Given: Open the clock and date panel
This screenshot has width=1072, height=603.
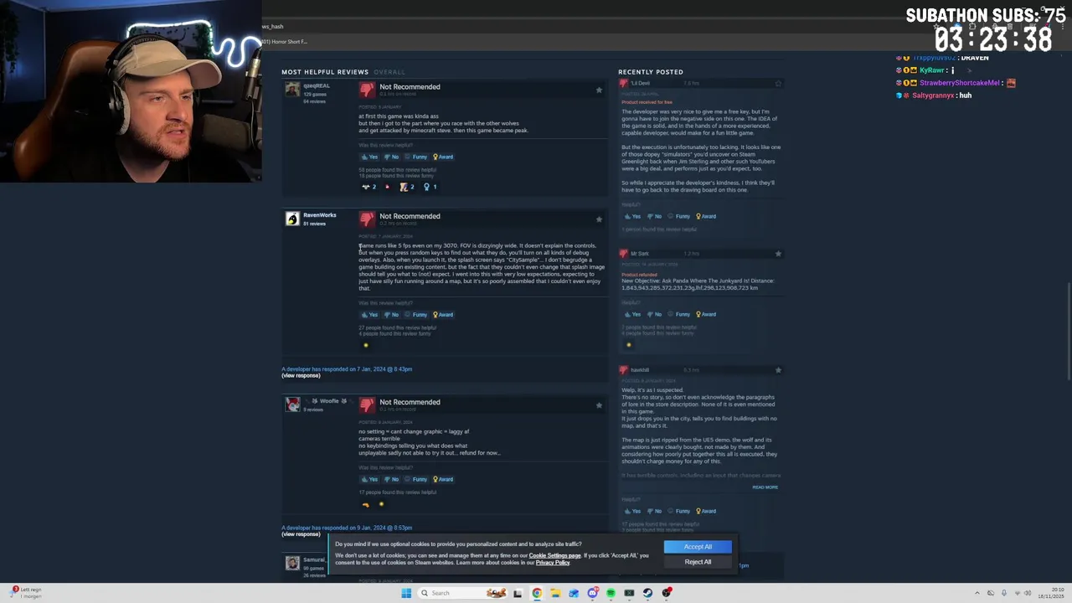Looking at the screenshot, I should (x=1050, y=593).
